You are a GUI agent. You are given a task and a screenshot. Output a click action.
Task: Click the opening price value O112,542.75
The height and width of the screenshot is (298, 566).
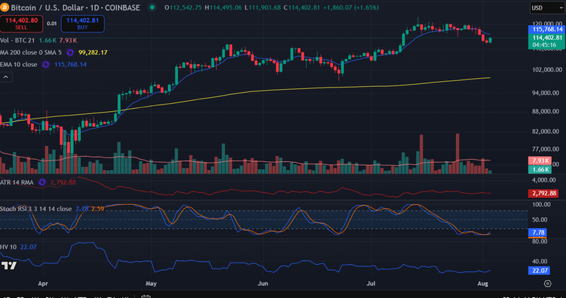[x=183, y=7]
